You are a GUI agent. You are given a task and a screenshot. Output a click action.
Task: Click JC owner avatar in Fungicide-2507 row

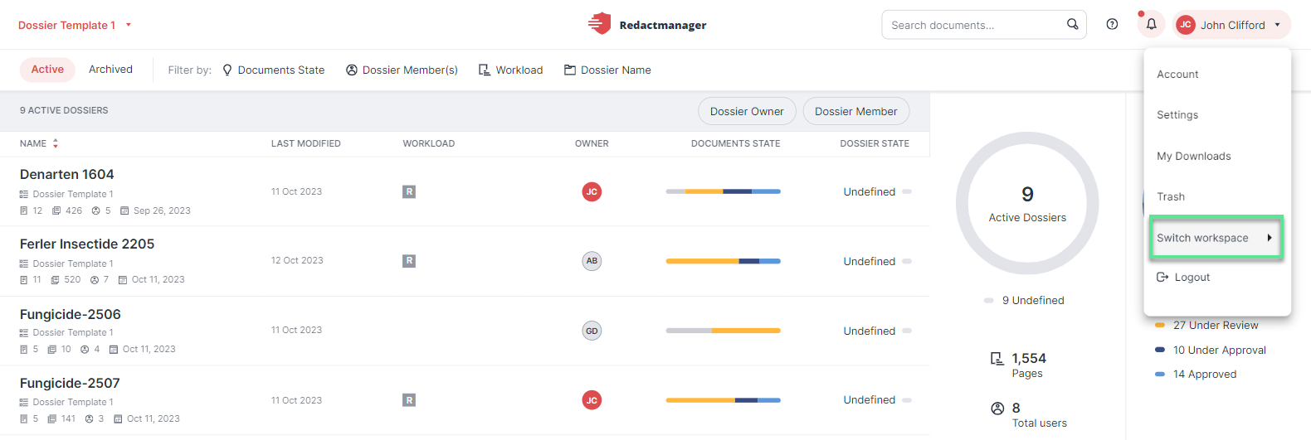(x=592, y=400)
